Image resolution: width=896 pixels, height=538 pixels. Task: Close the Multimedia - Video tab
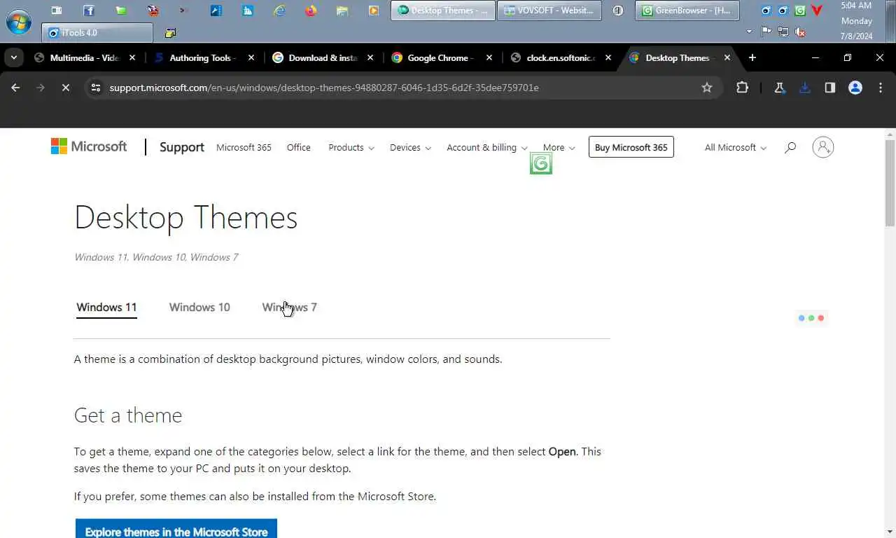click(132, 57)
